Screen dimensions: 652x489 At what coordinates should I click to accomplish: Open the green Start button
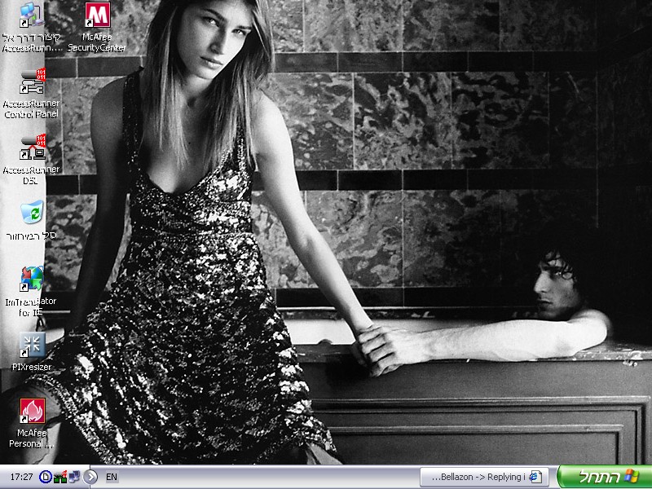coord(604,477)
